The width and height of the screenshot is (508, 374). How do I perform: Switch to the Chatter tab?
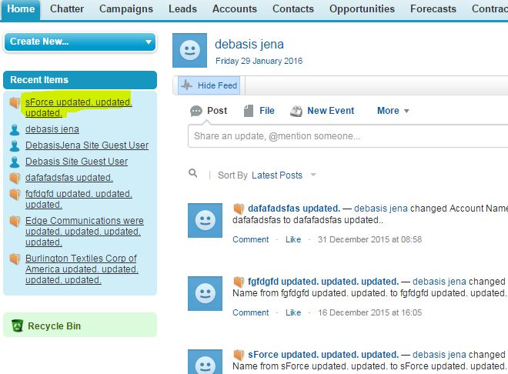pos(67,9)
